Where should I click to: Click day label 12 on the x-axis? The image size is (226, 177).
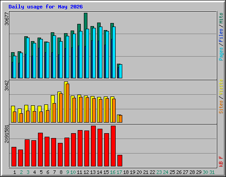pos(86,172)
